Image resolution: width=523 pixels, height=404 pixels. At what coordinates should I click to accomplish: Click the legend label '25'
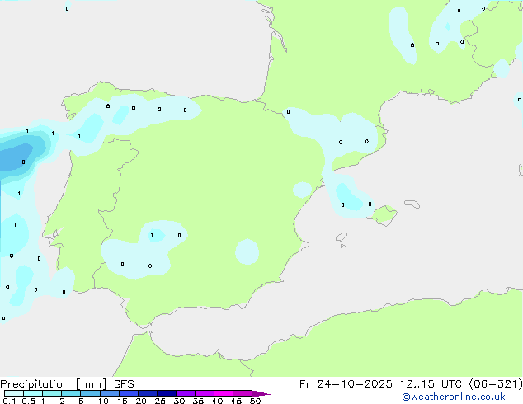coord(160,401)
